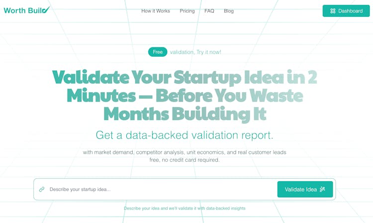The width and height of the screenshot is (373, 223).
Task: Click the helper text under the idea field
Action: point(185,208)
